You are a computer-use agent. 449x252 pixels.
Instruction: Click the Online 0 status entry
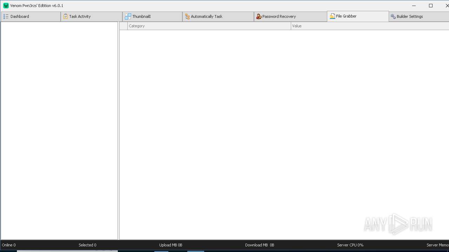9,245
